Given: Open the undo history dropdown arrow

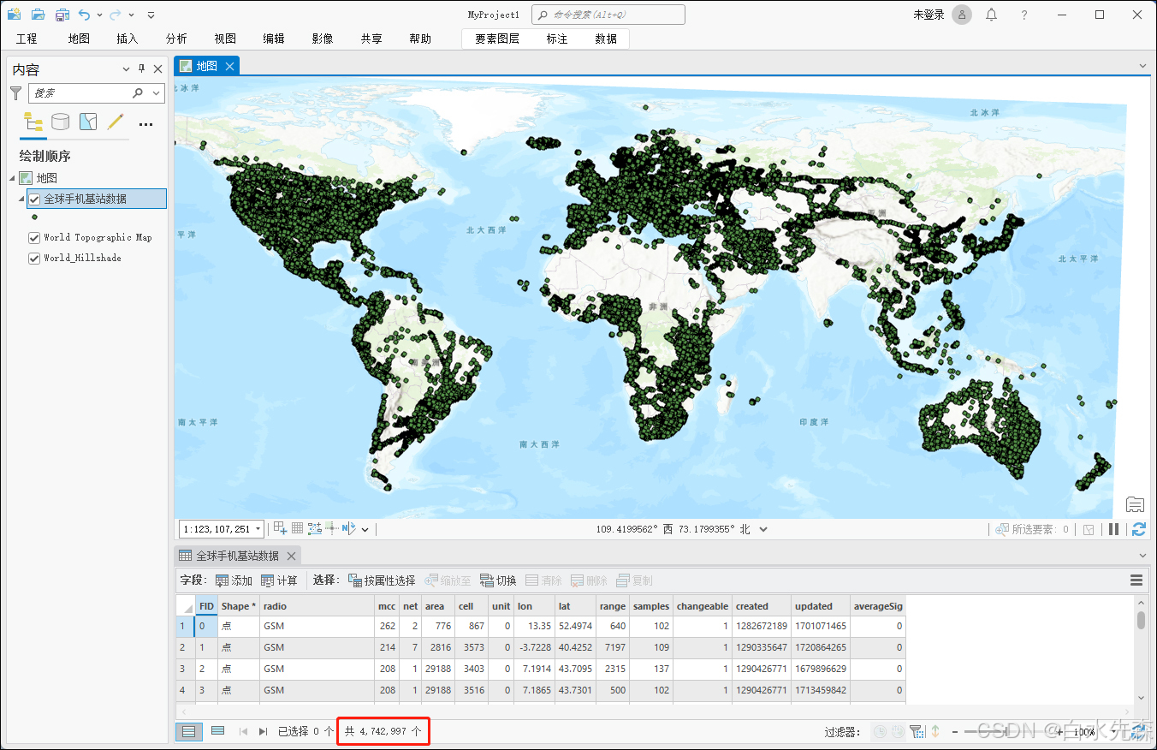Looking at the screenshot, I should [x=99, y=15].
